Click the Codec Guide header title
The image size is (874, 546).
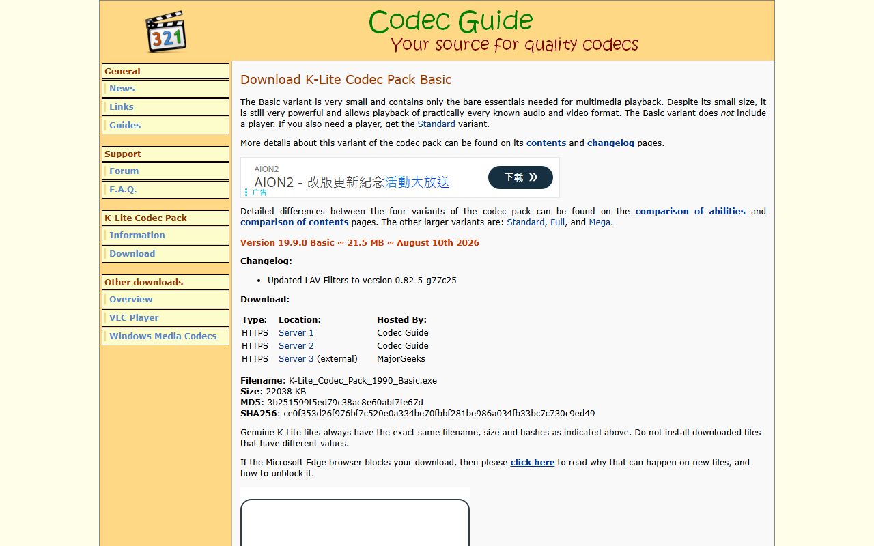tap(451, 22)
